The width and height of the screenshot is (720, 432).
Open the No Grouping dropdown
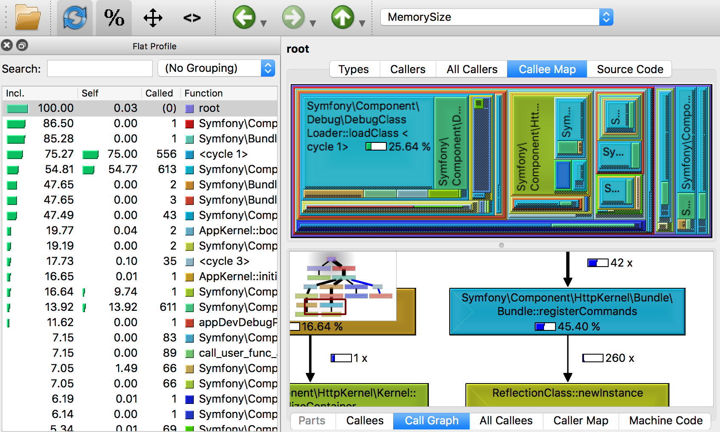(216, 68)
